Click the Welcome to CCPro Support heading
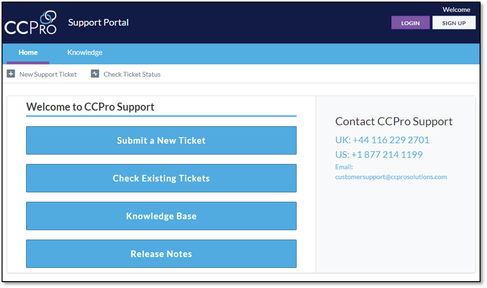487x288 pixels. coord(90,107)
